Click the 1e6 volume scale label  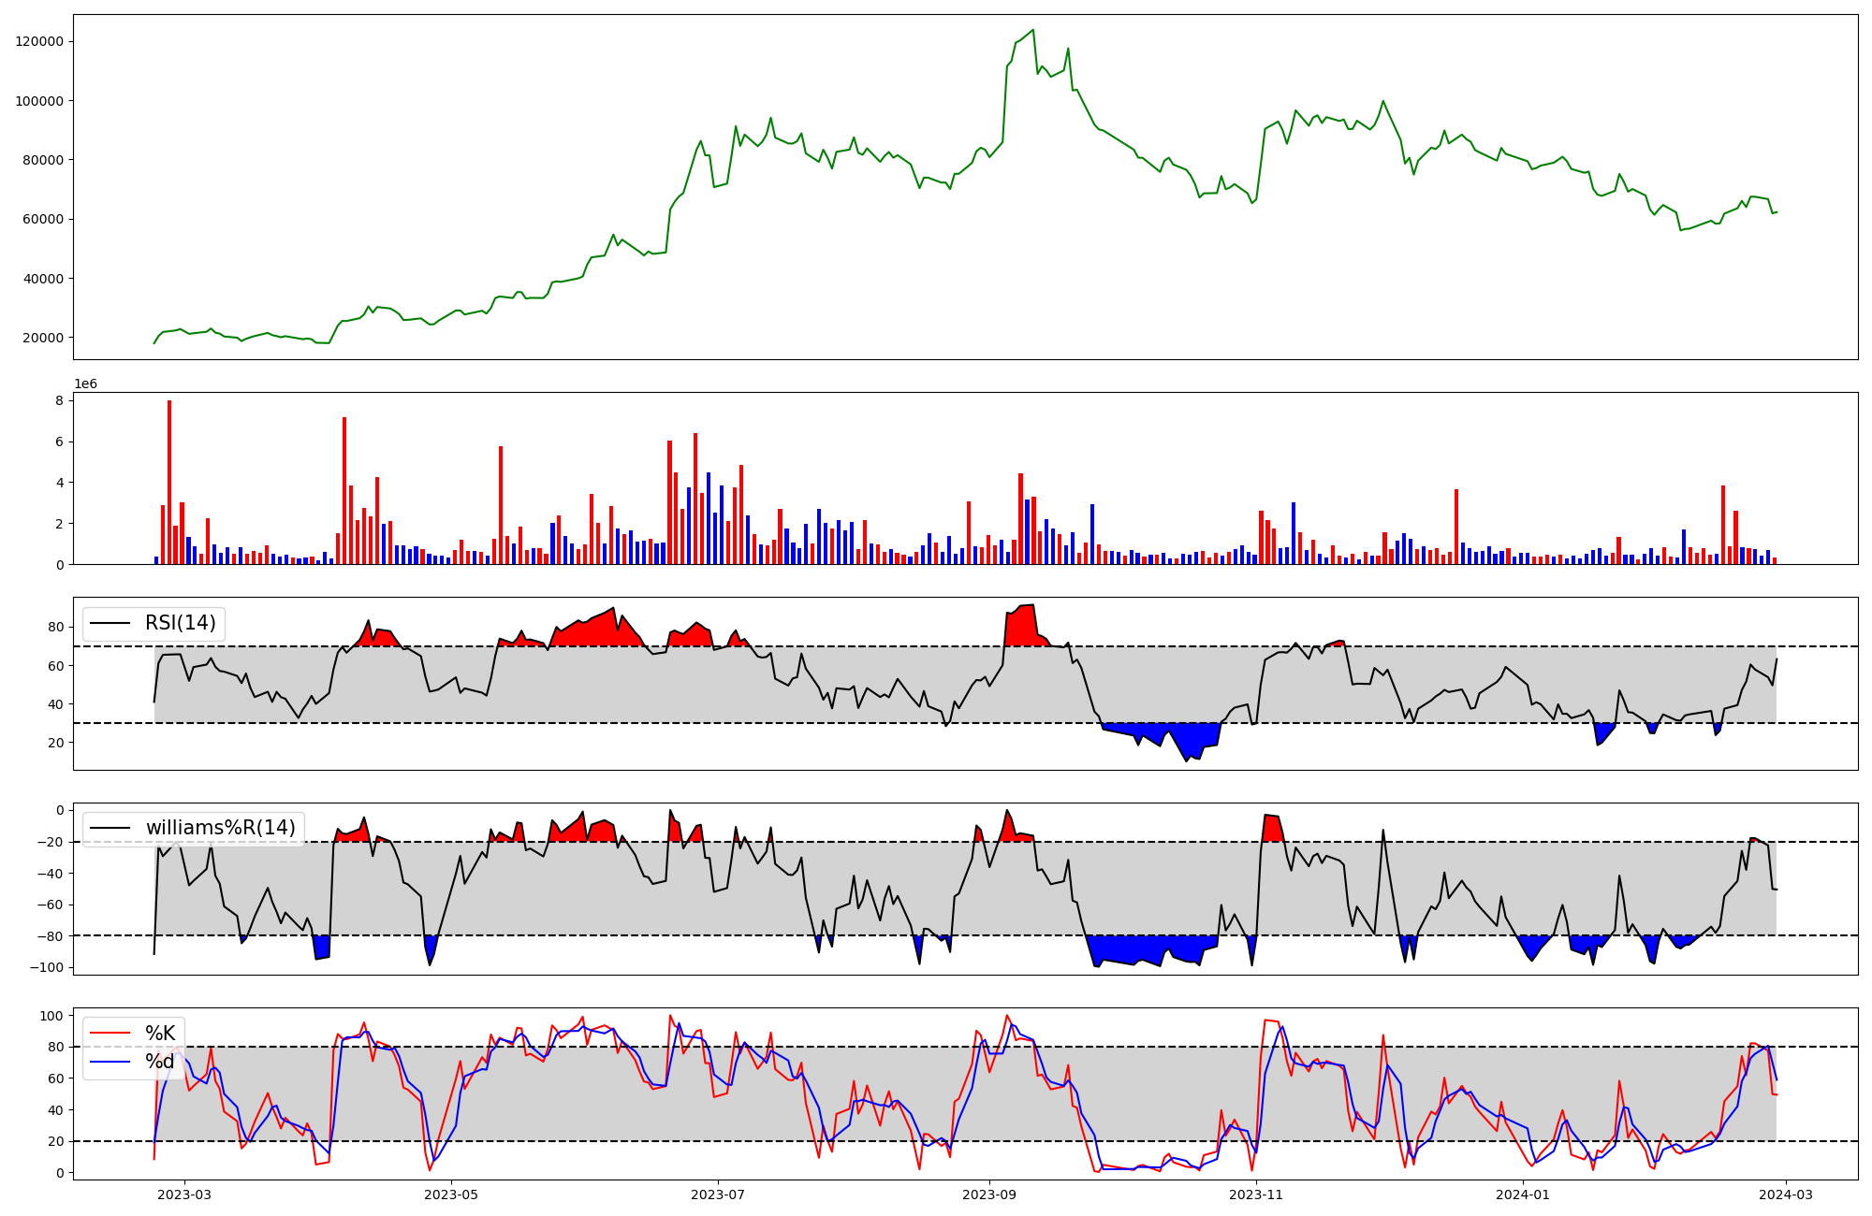[86, 384]
